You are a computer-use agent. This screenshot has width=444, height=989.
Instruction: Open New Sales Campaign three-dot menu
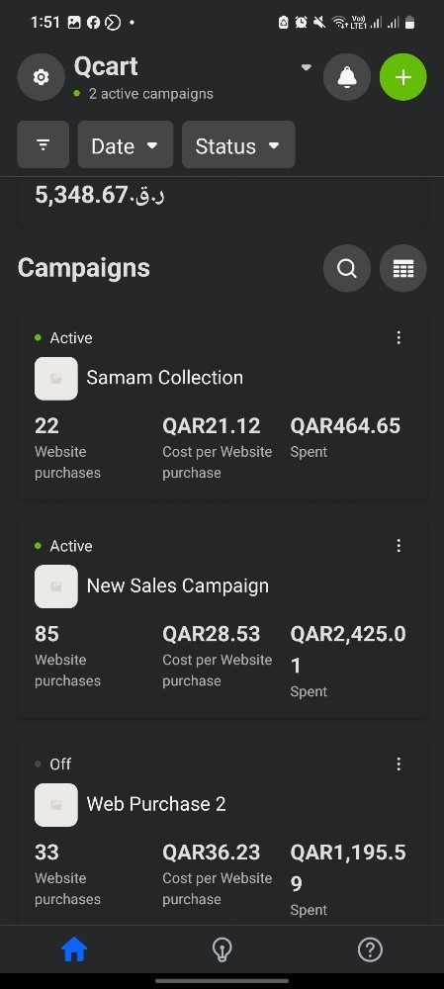[399, 546]
